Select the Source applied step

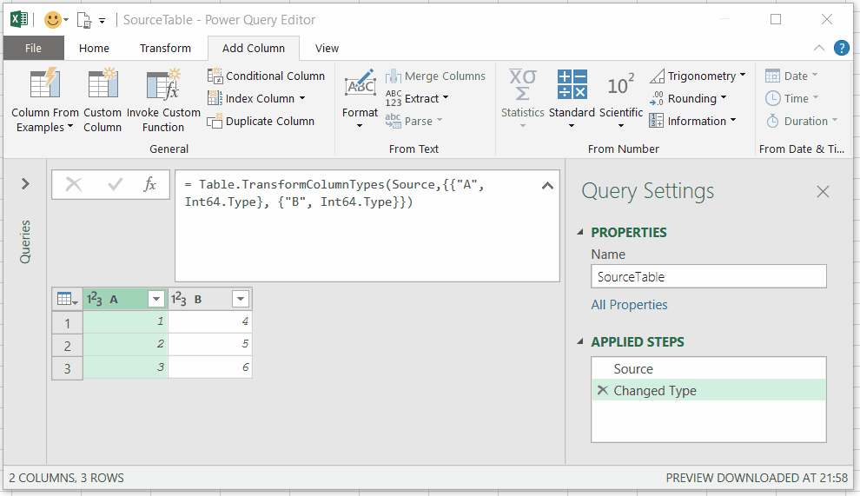click(x=709, y=368)
